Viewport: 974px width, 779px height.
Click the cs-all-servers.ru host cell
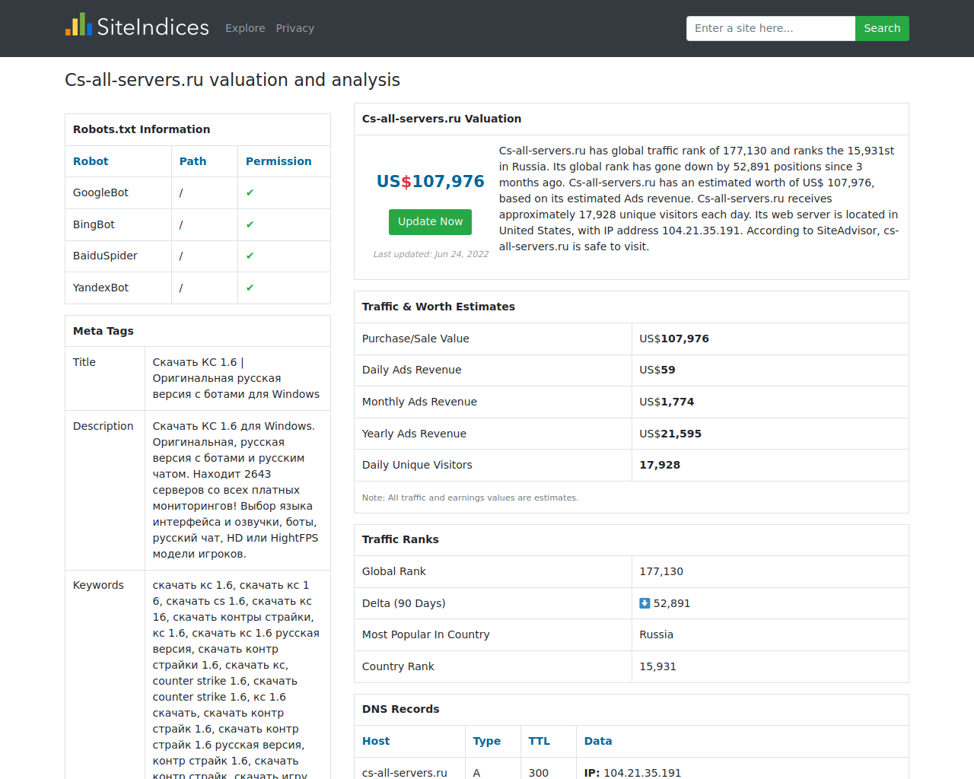[405, 772]
